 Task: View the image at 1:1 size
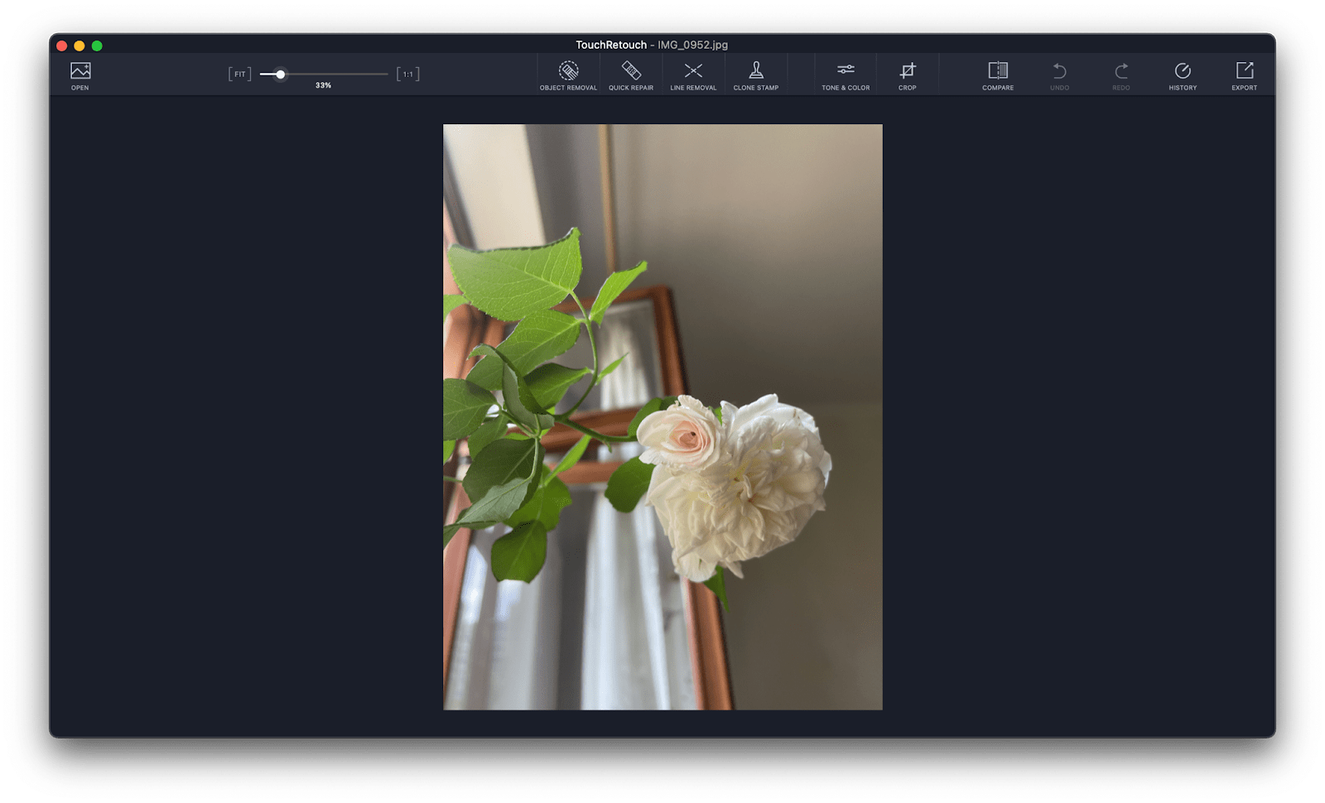[x=407, y=74]
